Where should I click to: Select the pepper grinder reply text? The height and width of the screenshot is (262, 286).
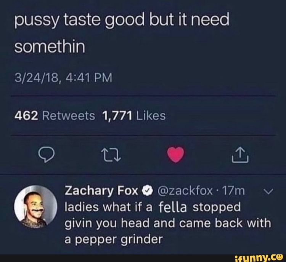[168, 223]
